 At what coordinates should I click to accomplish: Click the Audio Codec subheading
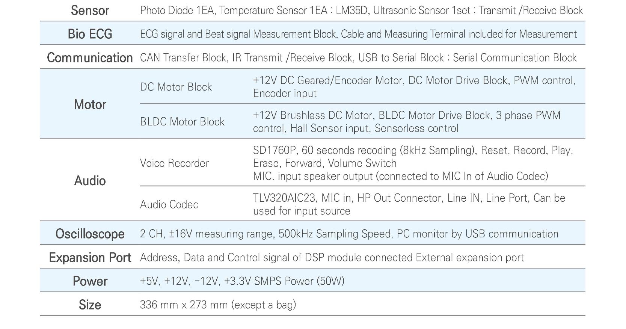169,204
